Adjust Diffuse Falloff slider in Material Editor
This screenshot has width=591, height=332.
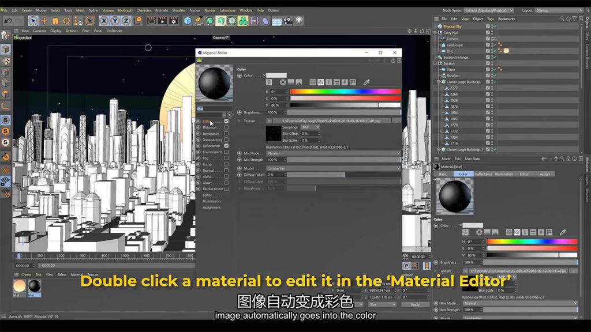point(344,175)
